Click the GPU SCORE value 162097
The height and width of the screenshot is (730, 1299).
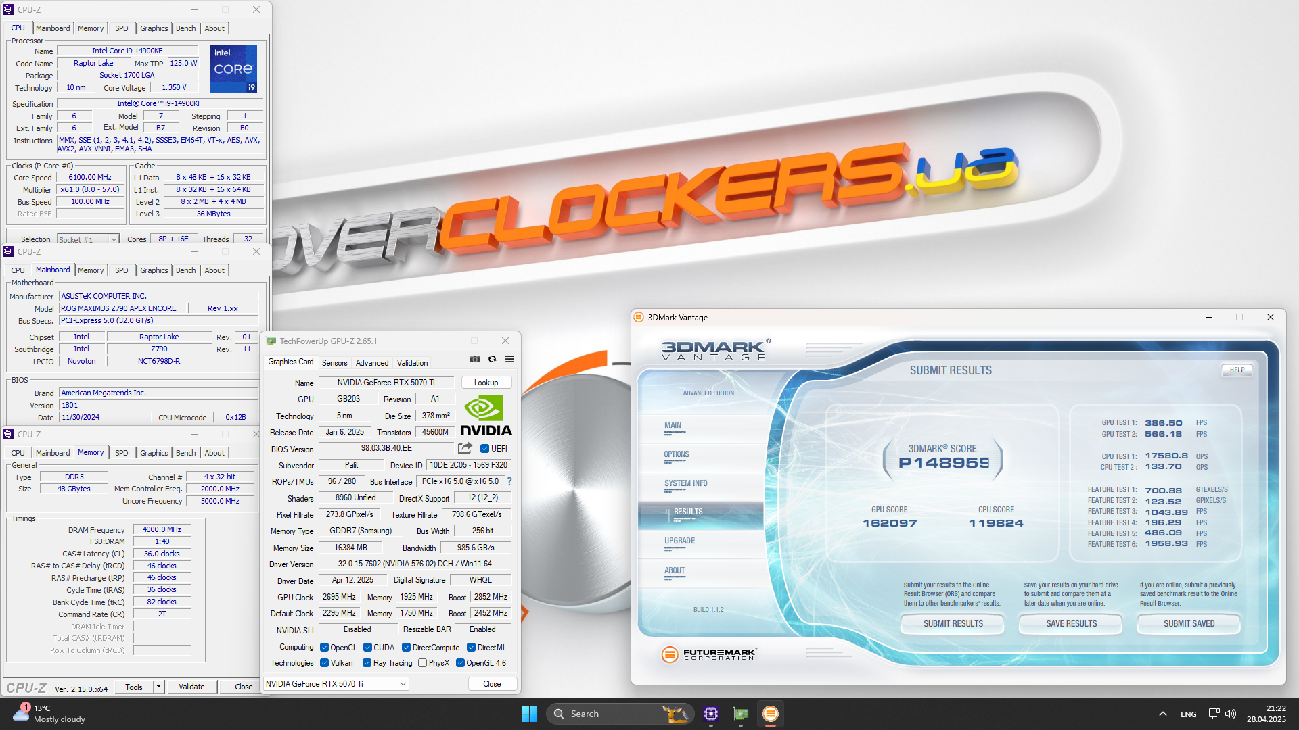[889, 523]
